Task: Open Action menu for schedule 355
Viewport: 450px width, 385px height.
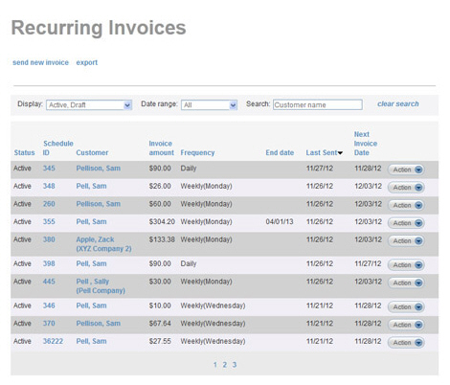Action: point(406,223)
